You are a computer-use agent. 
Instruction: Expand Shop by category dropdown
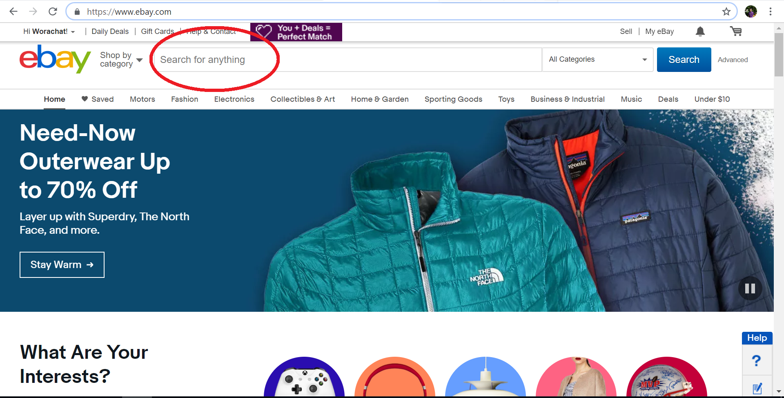point(121,60)
